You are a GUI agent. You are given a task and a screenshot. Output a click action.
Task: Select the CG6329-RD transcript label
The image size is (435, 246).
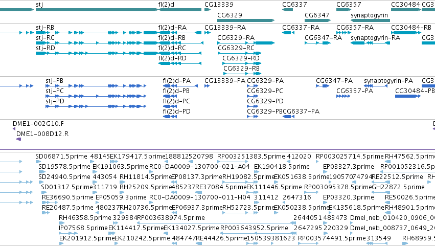click(241, 58)
